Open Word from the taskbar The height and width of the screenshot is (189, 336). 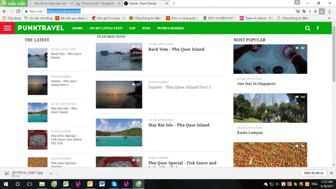102,184
